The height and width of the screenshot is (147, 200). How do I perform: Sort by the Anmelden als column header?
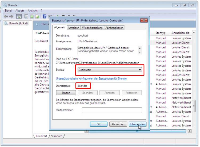[x=180, y=33]
